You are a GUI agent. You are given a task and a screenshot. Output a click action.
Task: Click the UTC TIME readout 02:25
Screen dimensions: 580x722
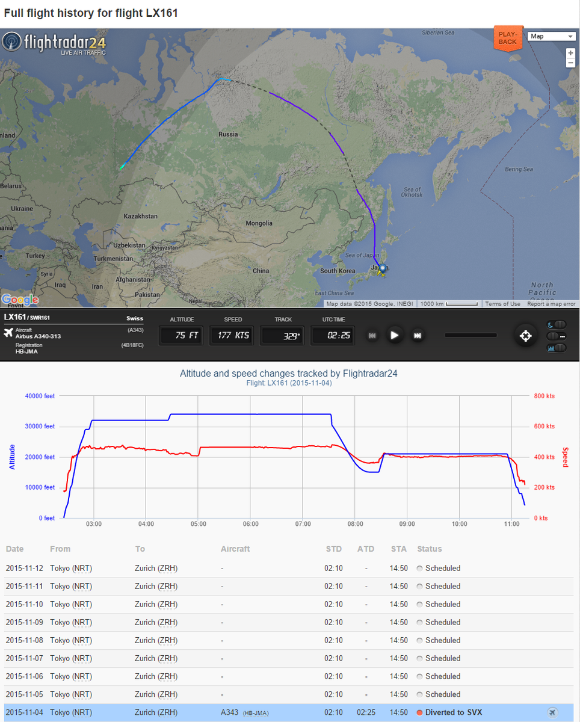point(332,336)
